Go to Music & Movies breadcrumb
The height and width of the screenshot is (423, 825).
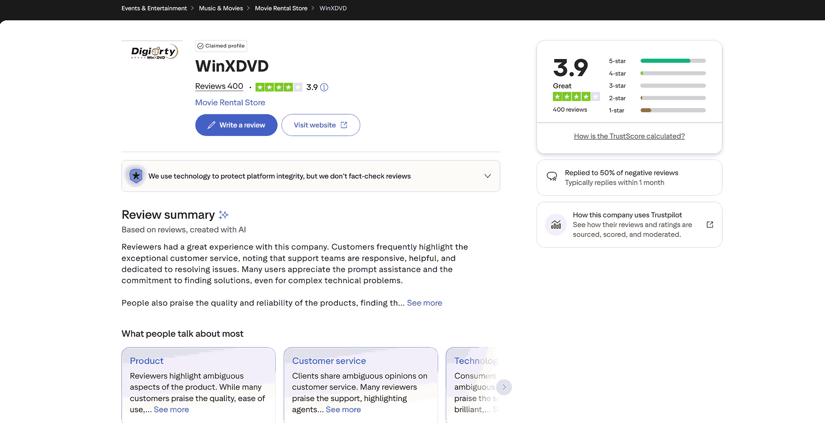221,8
